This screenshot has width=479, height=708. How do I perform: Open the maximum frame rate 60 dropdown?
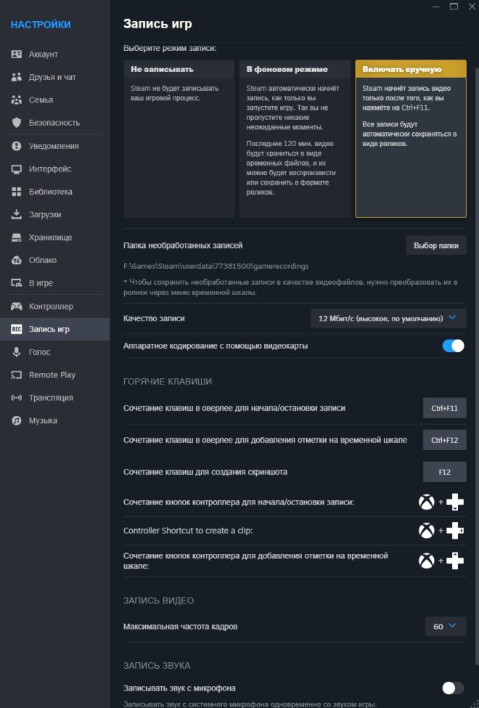coord(446,627)
